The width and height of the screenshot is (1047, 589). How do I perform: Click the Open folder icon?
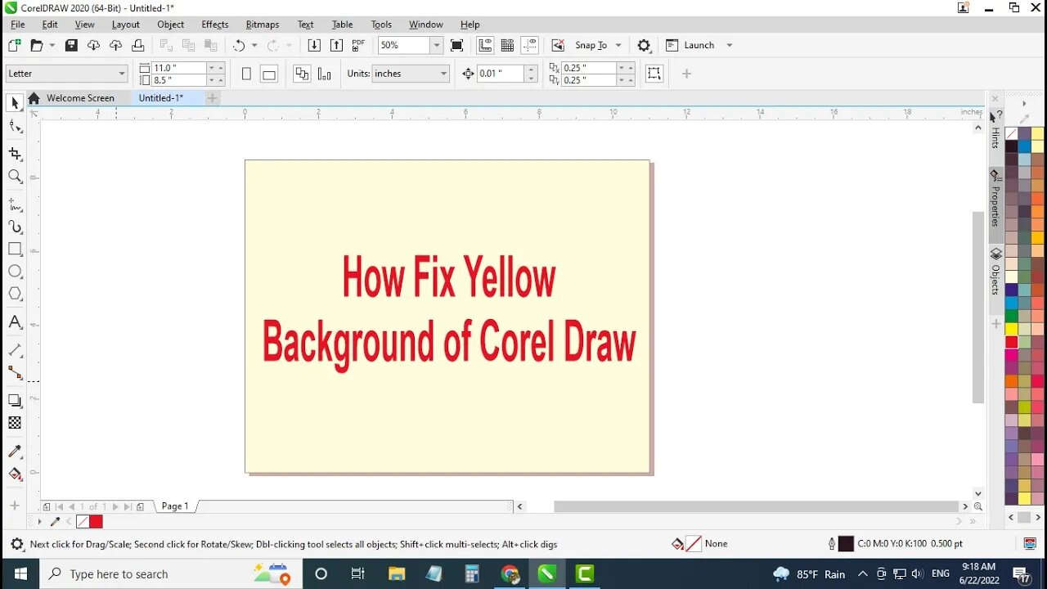[x=36, y=45]
